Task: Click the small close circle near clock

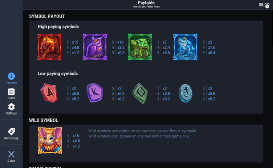Action: pyautogui.click(x=267, y=7)
